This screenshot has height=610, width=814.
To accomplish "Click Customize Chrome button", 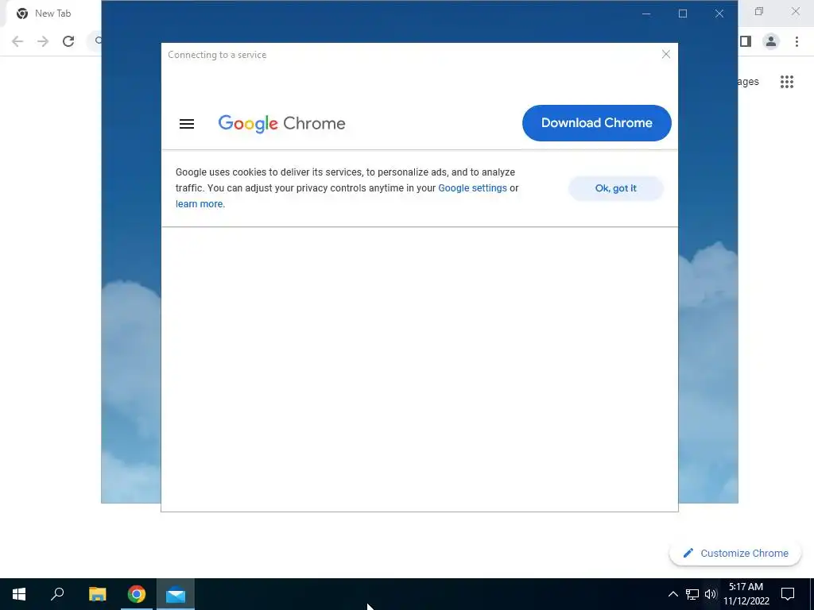I will point(735,553).
